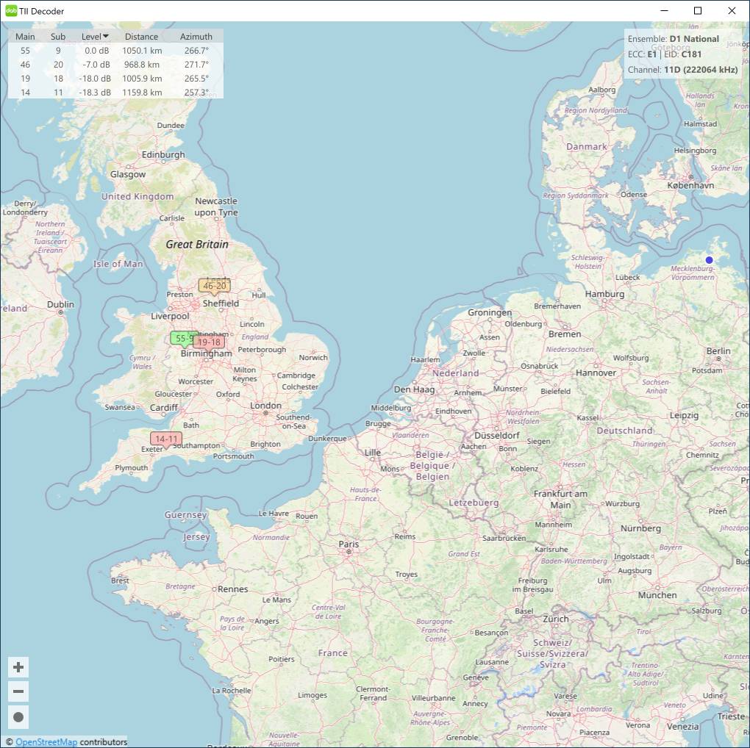Click the Azimuth column header
The height and width of the screenshot is (748, 750).
196,37
